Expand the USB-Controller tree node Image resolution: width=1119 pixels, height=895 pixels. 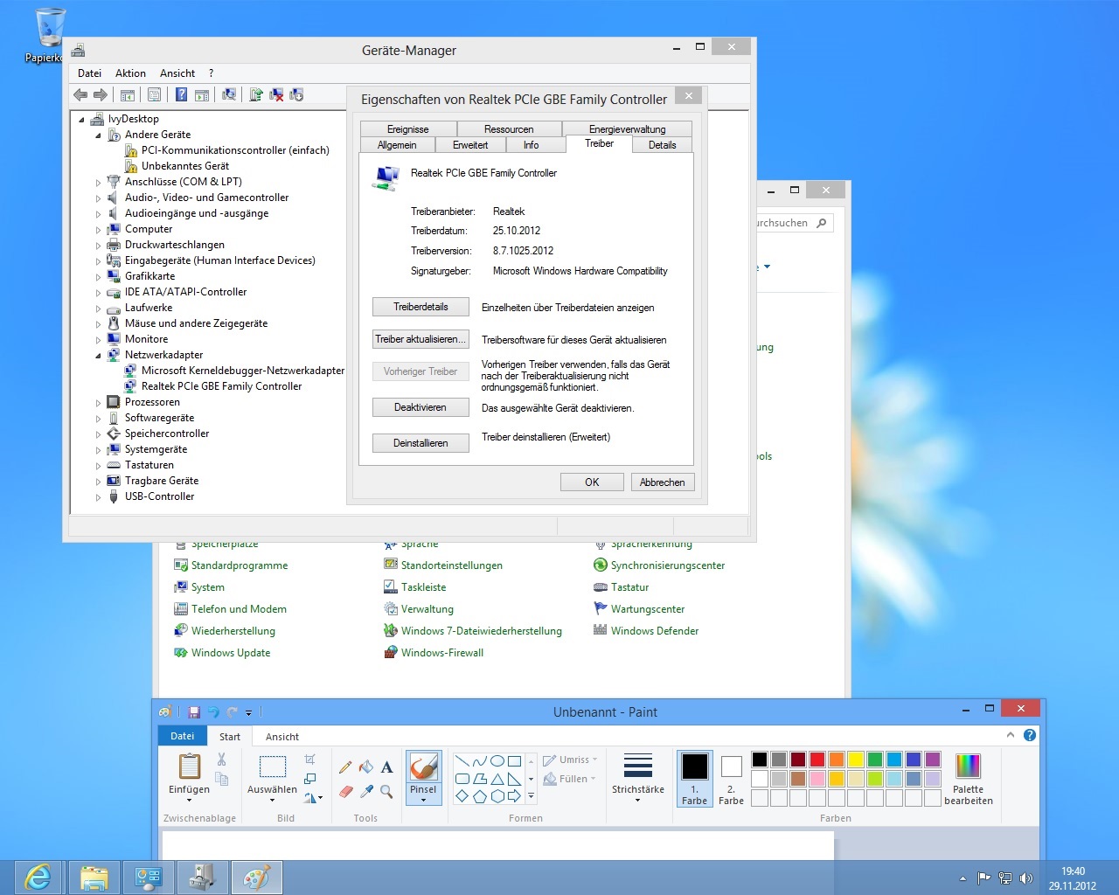click(98, 497)
